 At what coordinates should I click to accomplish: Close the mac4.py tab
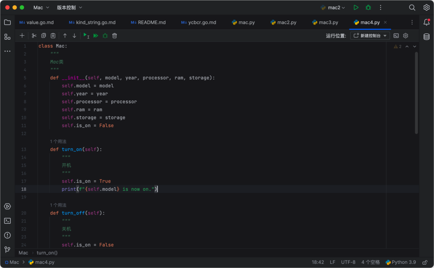[x=385, y=22]
